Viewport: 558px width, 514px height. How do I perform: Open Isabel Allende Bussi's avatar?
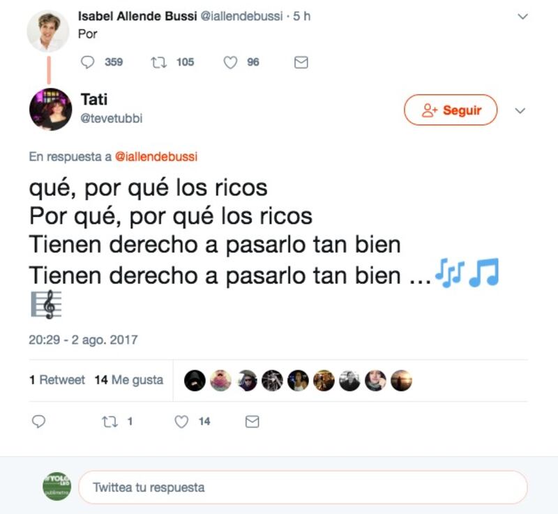(48, 31)
